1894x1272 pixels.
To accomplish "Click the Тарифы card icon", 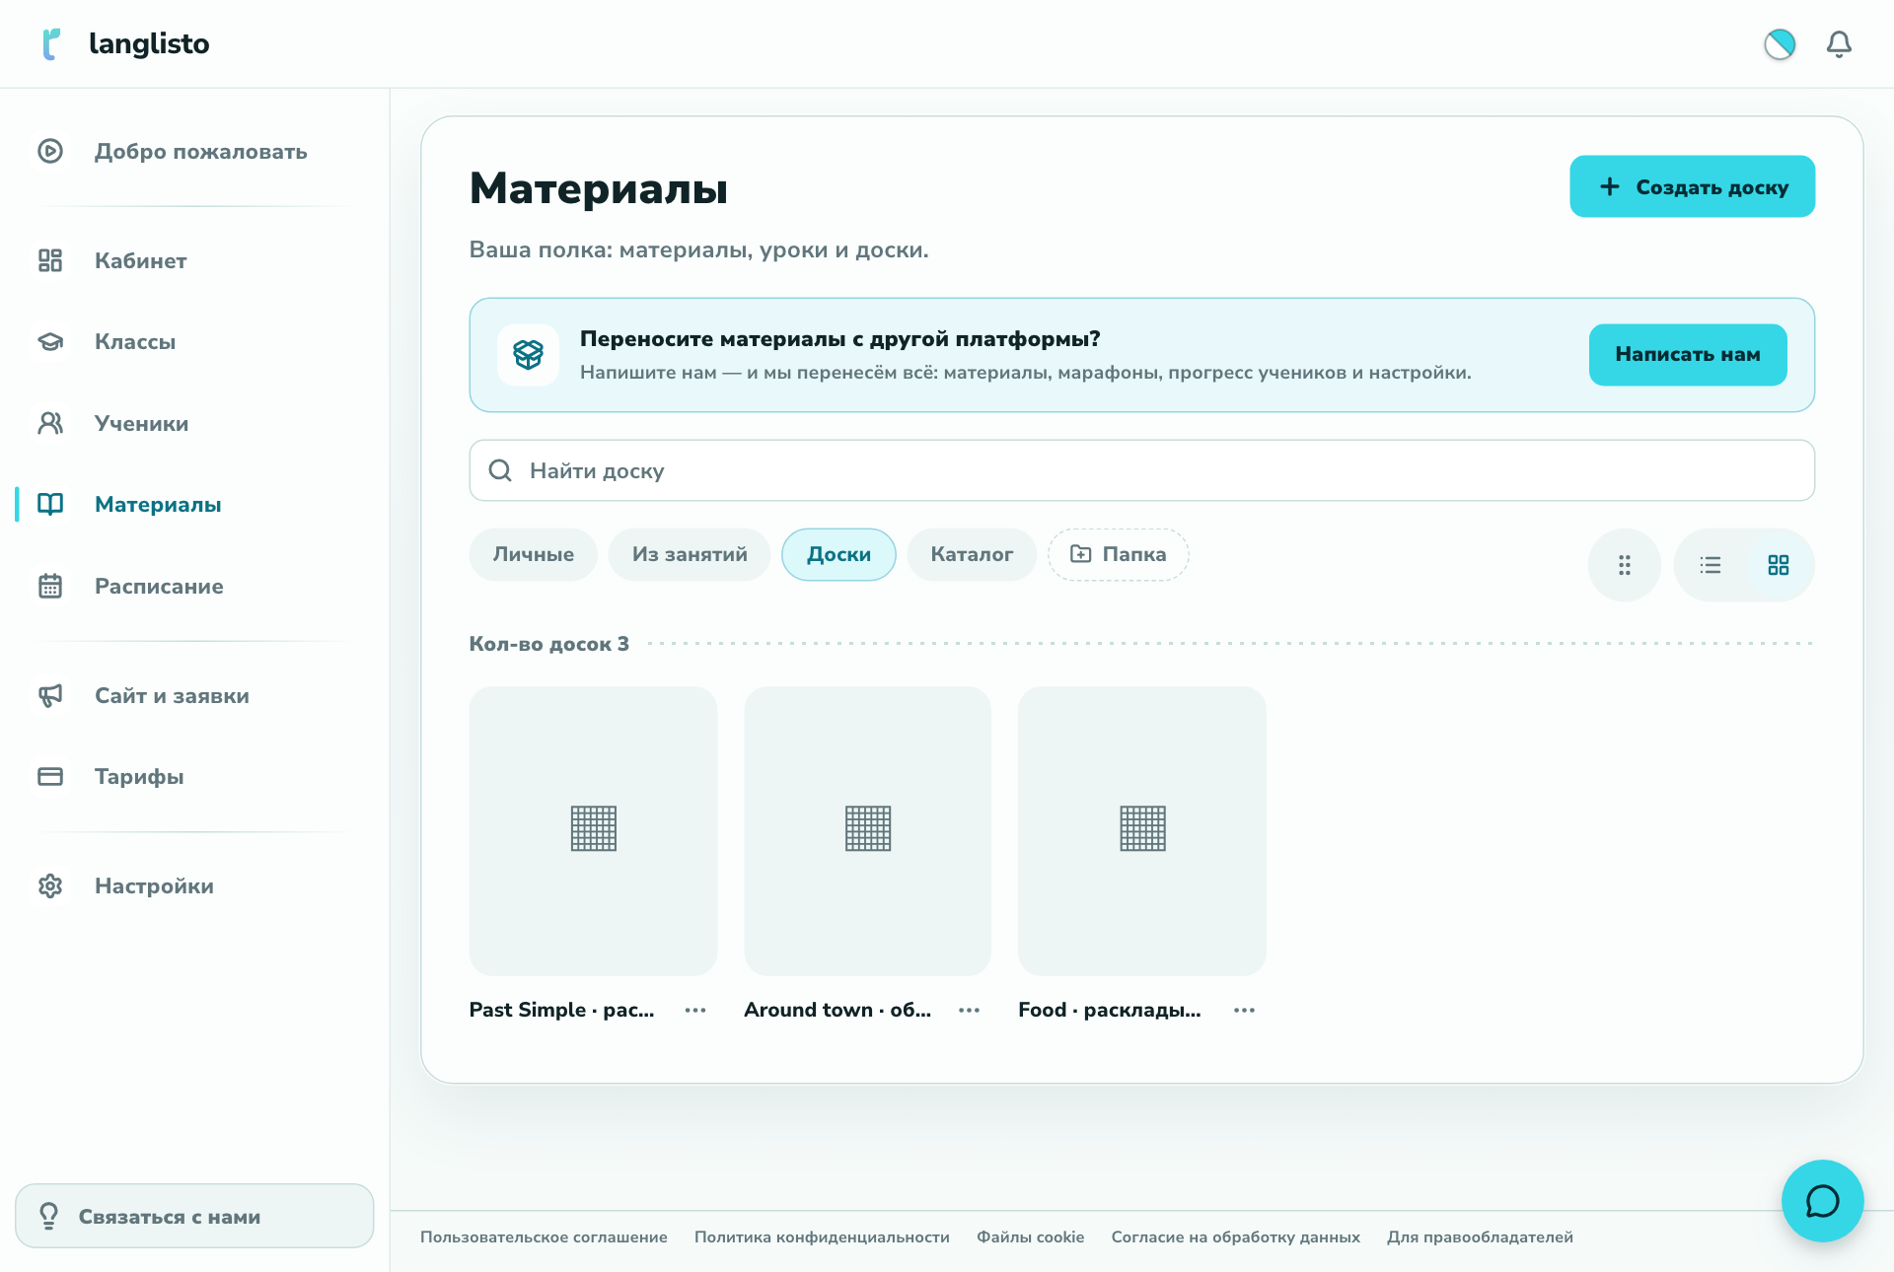I will pos(50,776).
